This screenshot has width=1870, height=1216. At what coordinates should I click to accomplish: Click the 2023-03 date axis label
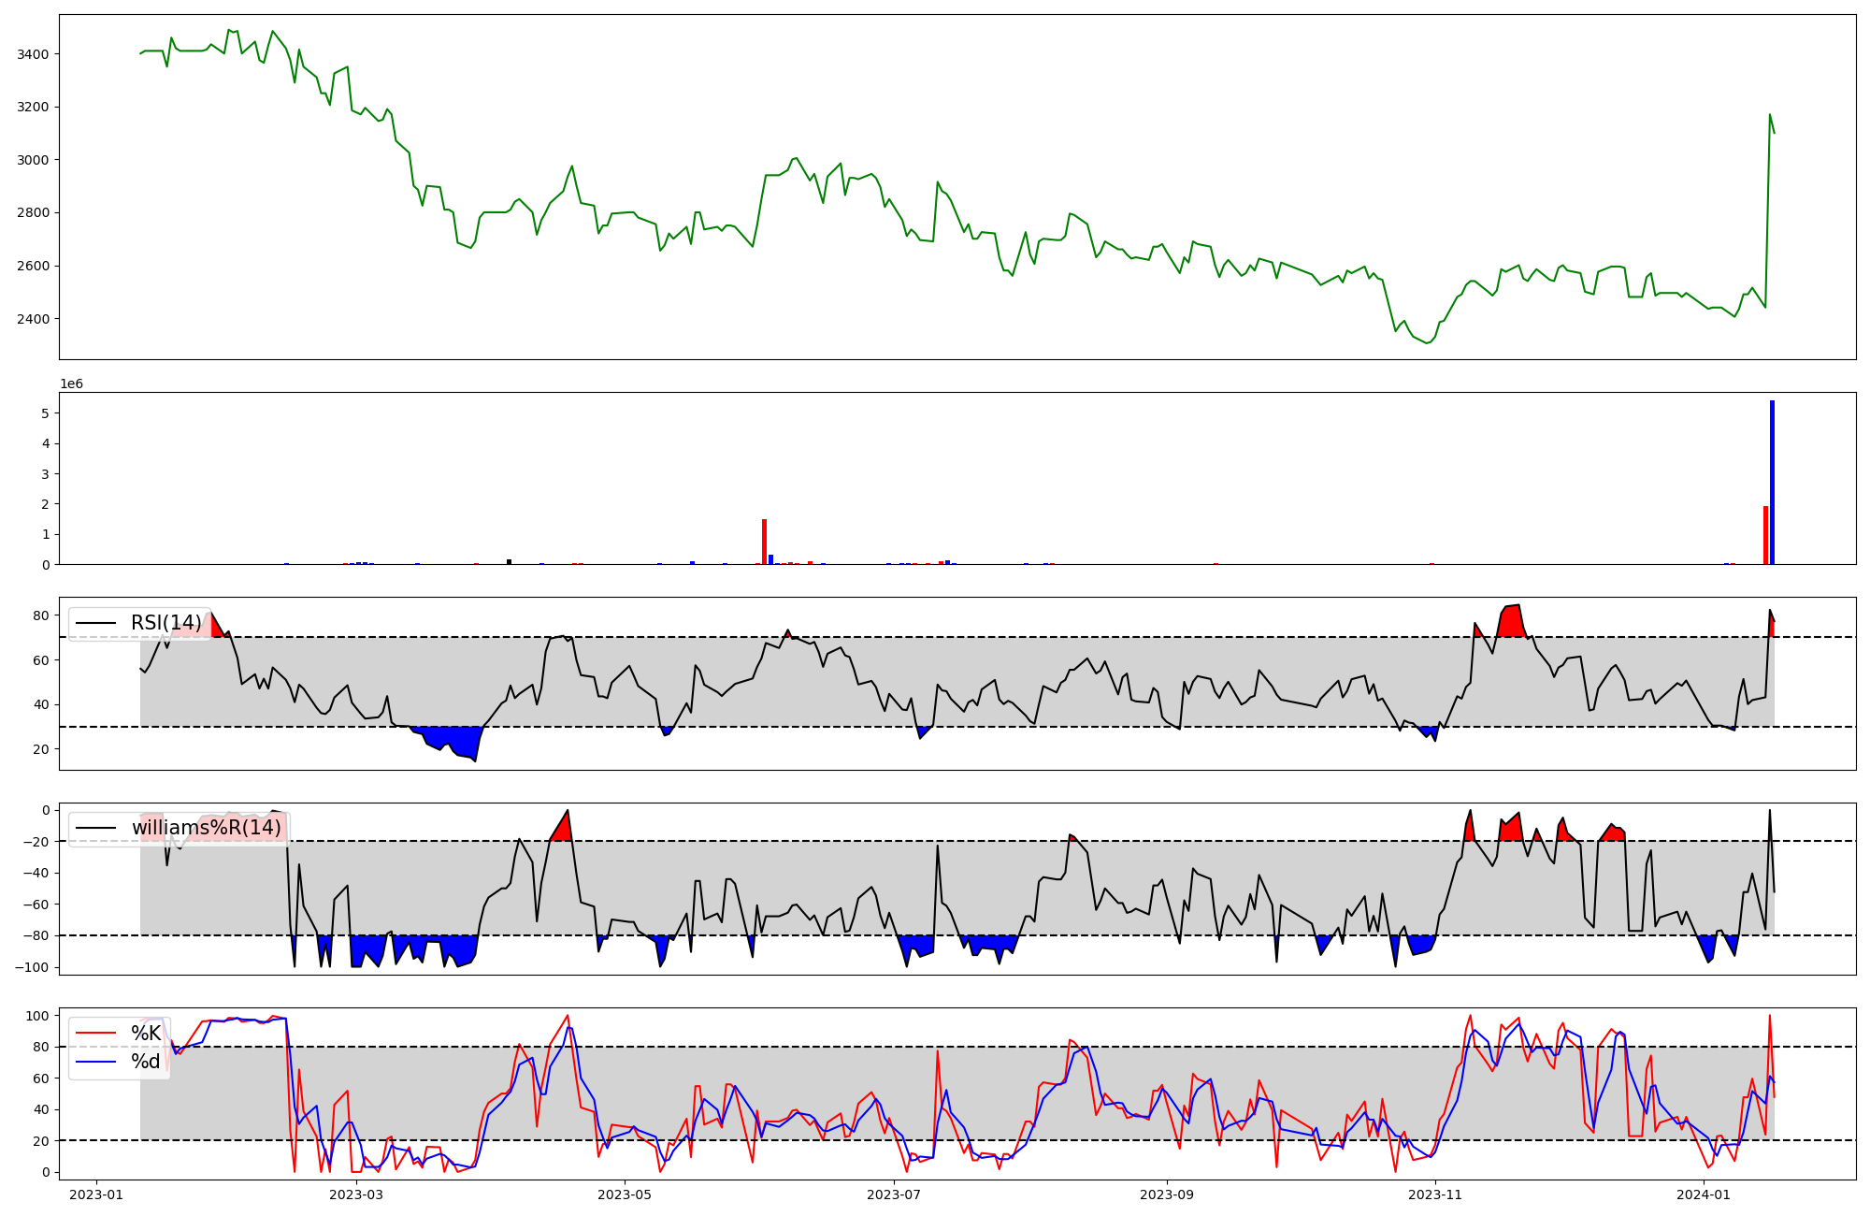click(x=356, y=1194)
